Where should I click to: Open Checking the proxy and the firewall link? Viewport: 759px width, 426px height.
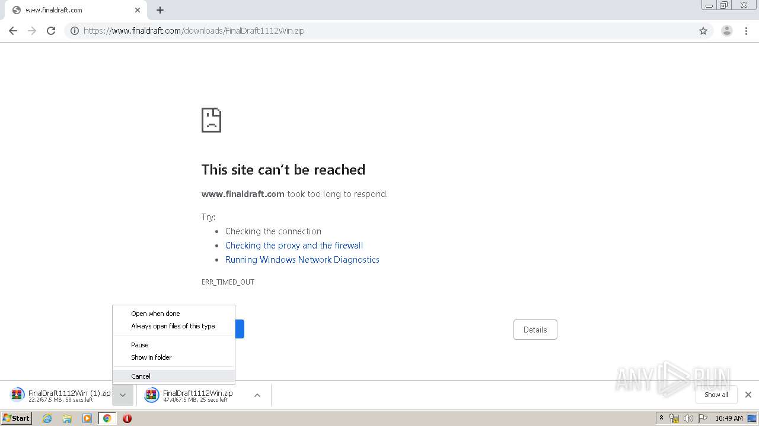coord(294,246)
